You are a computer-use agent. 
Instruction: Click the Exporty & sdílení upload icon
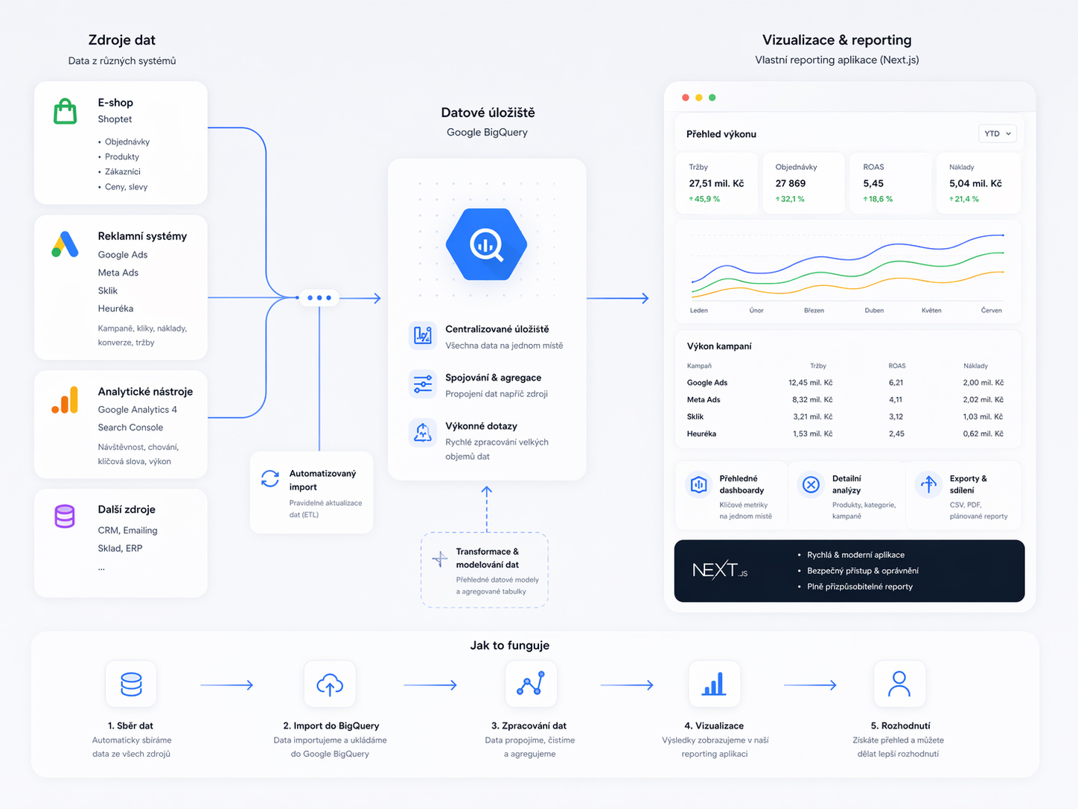pos(928,485)
